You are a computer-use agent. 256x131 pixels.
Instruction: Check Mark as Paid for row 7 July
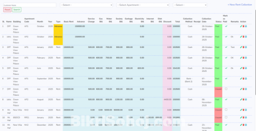tap(226, 89)
